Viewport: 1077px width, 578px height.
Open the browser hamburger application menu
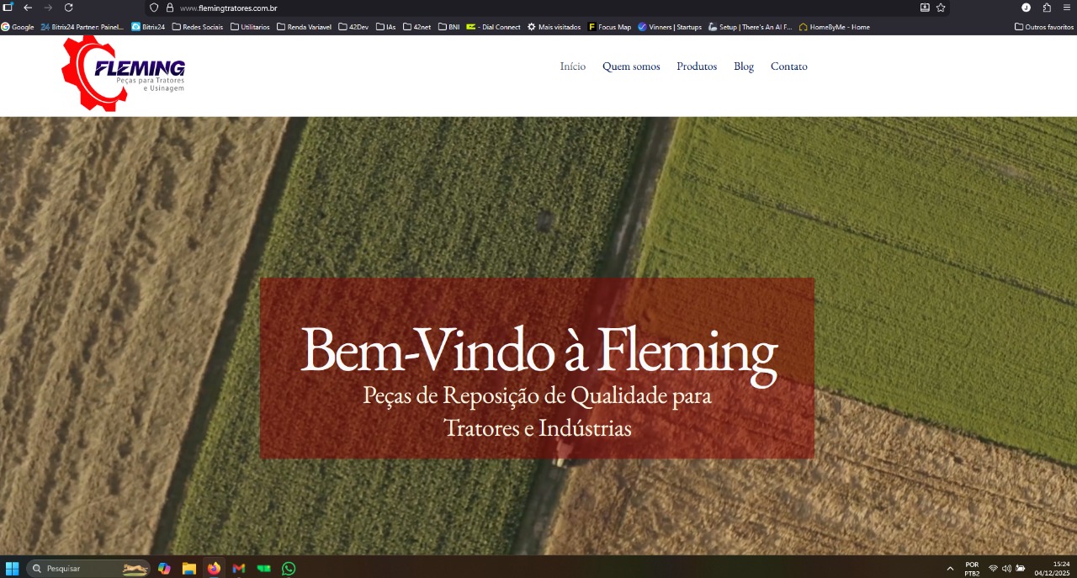pyautogui.click(x=1067, y=8)
